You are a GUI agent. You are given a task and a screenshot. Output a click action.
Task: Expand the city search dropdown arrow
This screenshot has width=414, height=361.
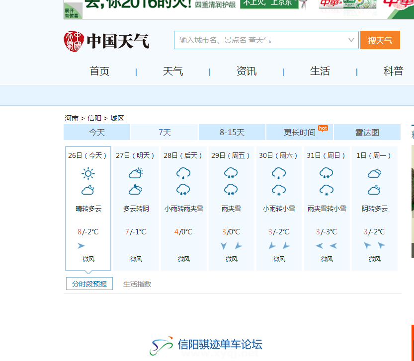(x=351, y=40)
